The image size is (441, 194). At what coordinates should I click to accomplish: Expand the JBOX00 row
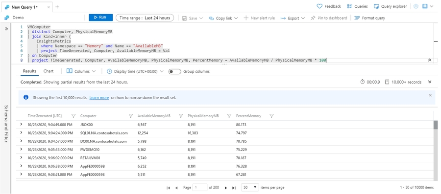(22, 125)
